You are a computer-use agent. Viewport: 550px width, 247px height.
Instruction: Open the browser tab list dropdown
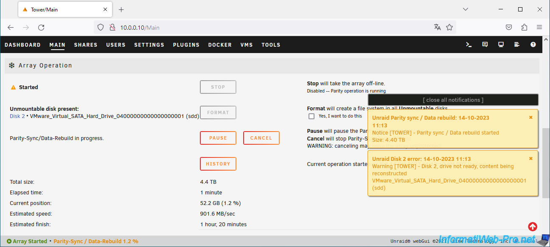click(x=466, y=9)
